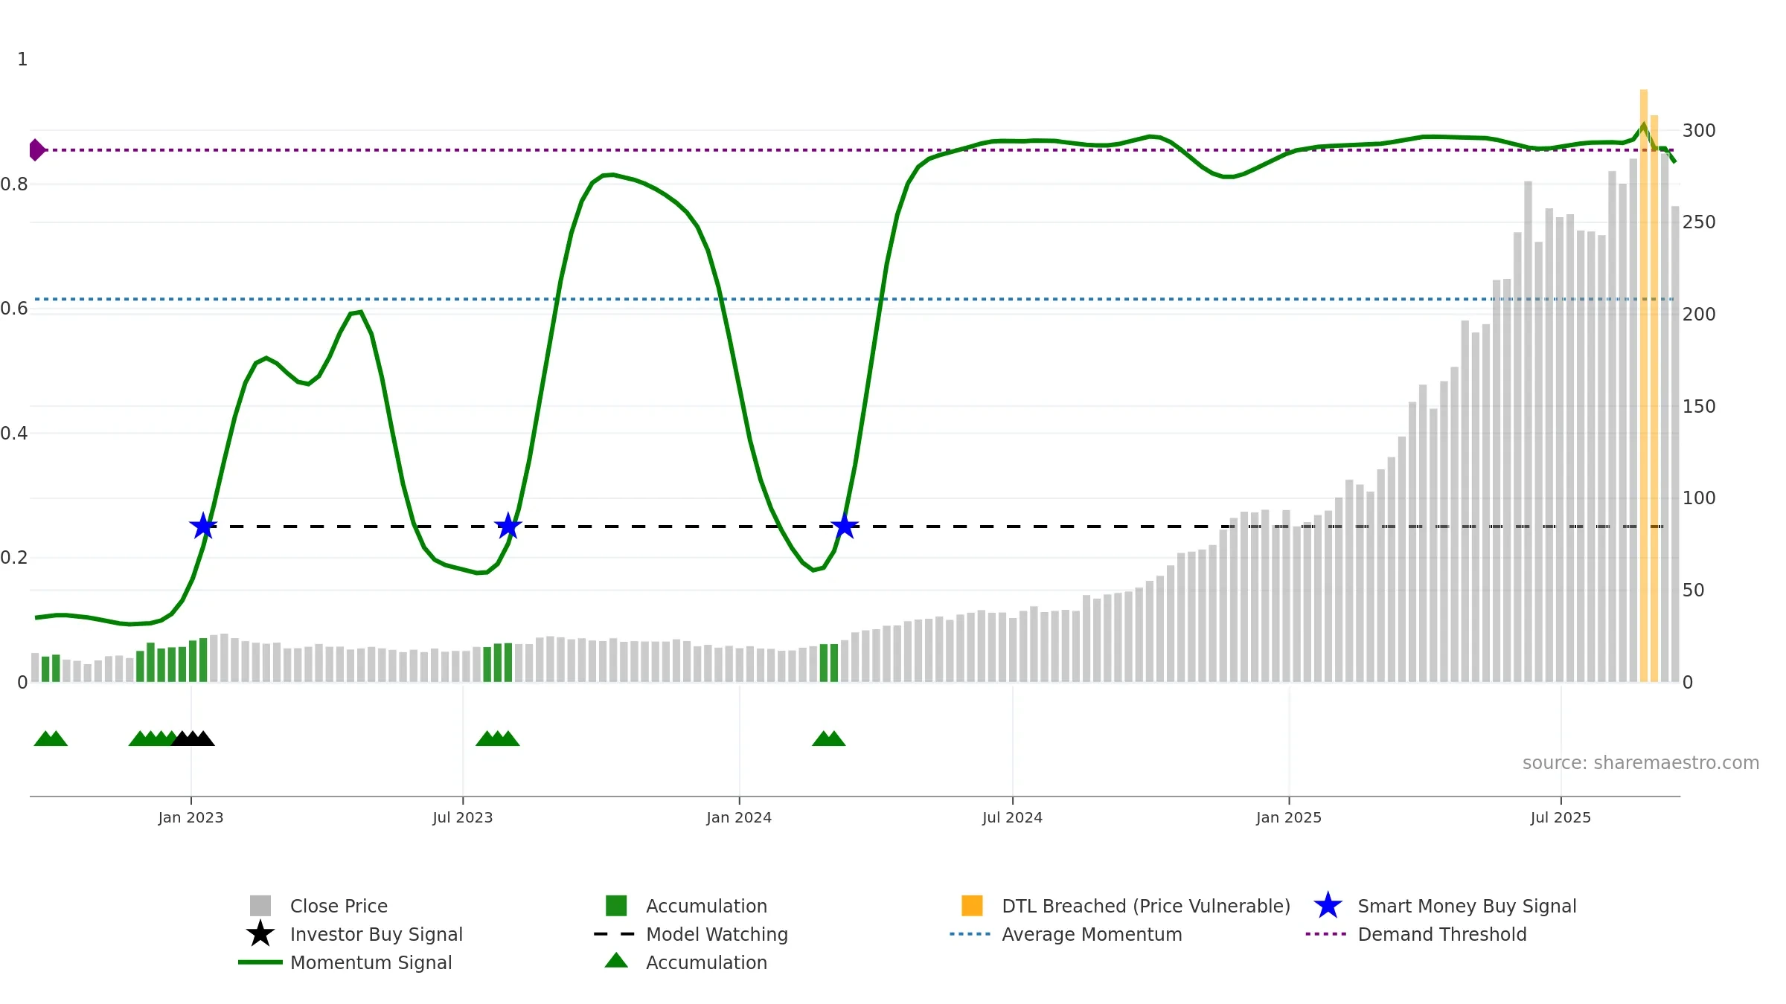Click the purple diamond Demand Threshold marker
The image size is (1786, 1004).
[x=37, y=150]
